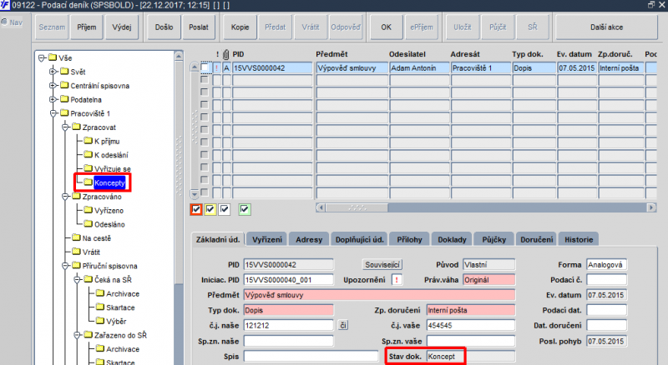
Task: Click the Kopie toolbar button
Action: (x=240, y=27)
